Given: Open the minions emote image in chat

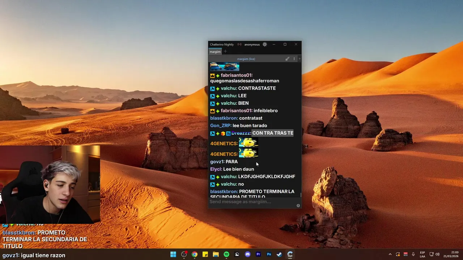Looking at the screenshot, I should (x=225, y=67).
